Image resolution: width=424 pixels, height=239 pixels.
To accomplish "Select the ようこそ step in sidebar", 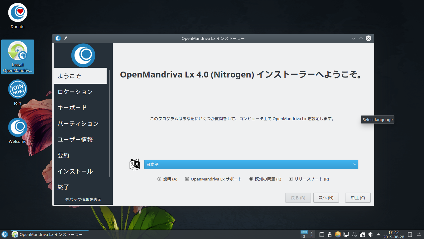I will click(80, 76).
